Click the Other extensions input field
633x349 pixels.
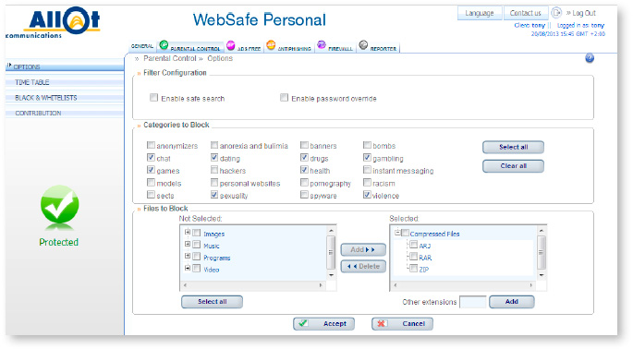click(473, 302)
